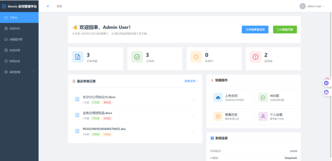Click the 上传合同 quick action card

231,97
